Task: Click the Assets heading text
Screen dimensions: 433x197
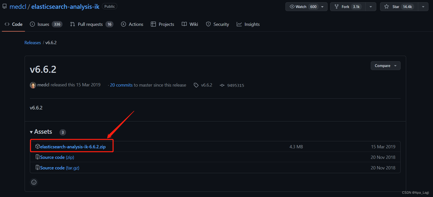Action: click(43, 132)
